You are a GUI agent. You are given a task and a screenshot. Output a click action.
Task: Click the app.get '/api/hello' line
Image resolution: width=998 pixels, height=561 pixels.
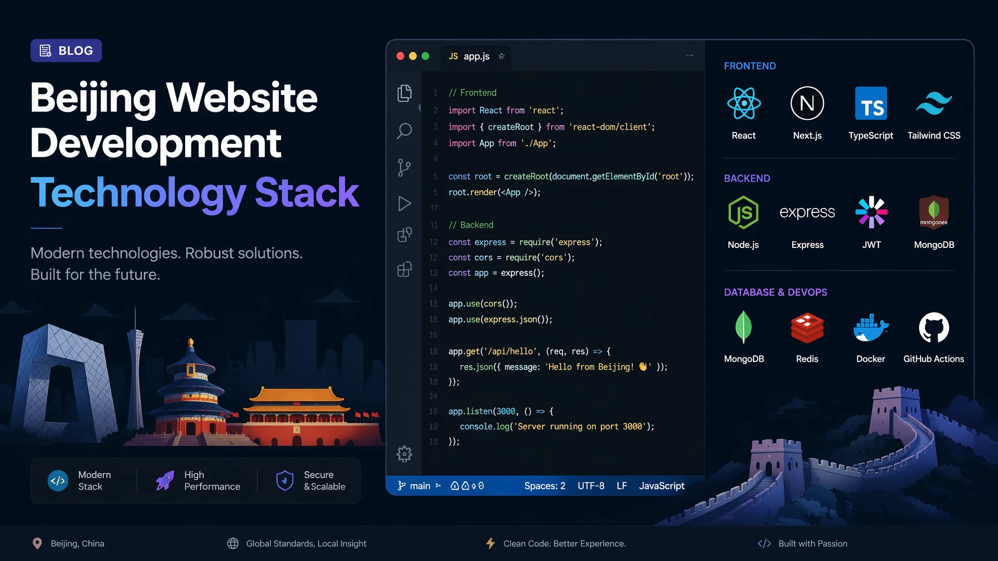coord(529,352)
